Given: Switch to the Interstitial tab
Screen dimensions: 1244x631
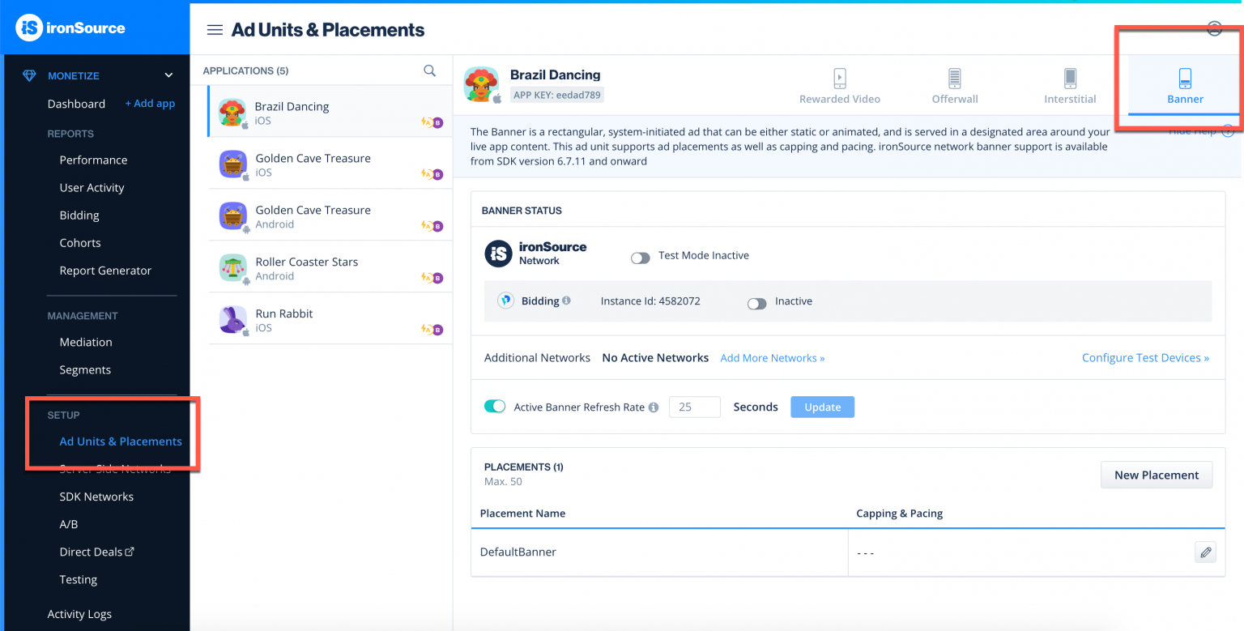Looking at the screenshot, I should pyautogui.click(x=1069, y=86).
